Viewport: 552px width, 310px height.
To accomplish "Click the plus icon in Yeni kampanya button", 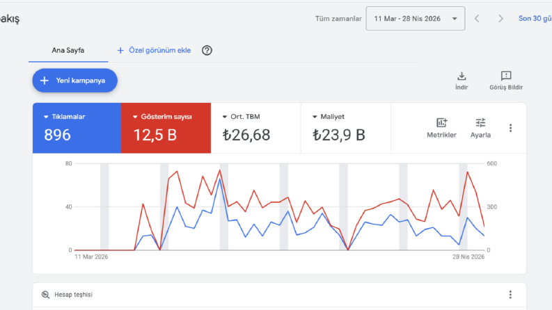I will pyautogui.click(x=45, y=81).
